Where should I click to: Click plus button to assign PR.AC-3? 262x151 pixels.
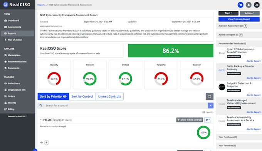coord(47,143)
